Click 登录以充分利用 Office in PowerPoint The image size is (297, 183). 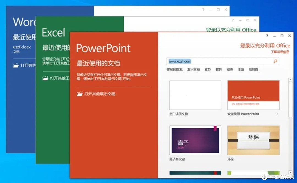tap(265, 45)
